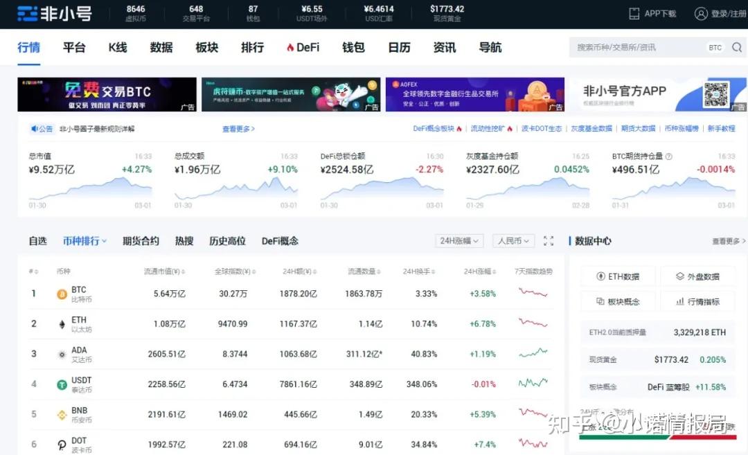Click the QR code in 非小号官方APP banner
This screenshot has height=455, width=748.
click(x=716, y=94)
